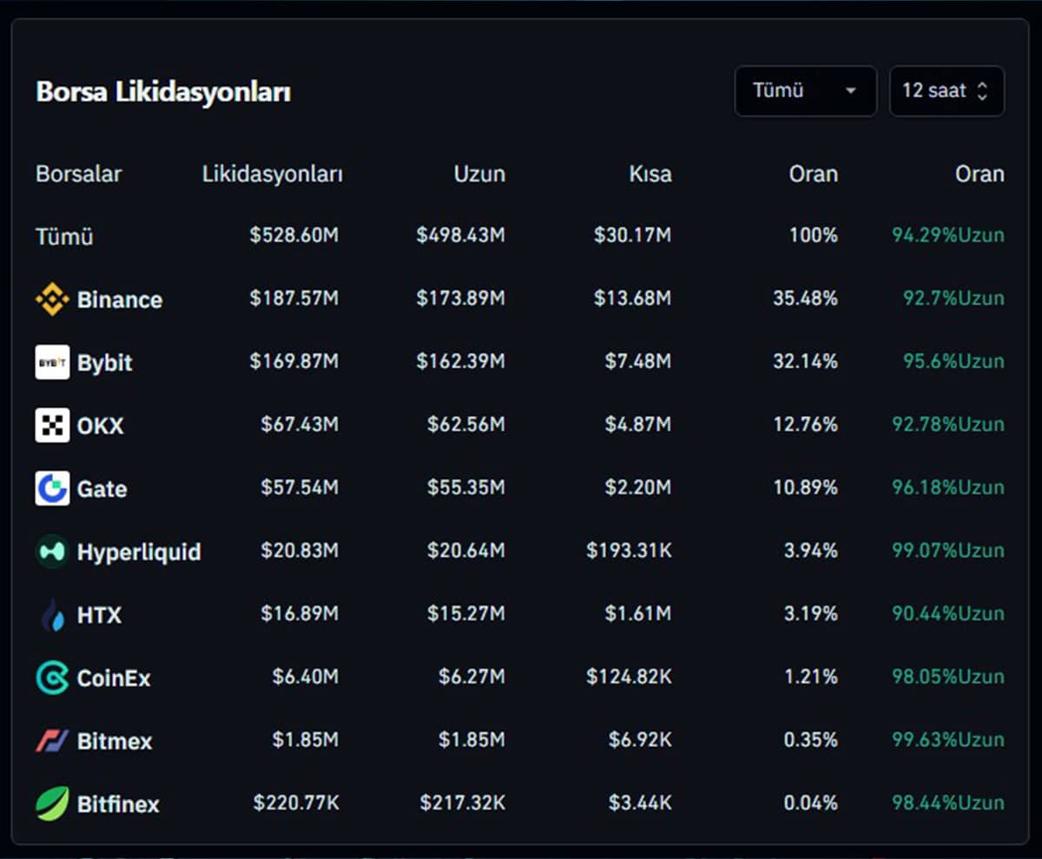Click CoinEx liquidations value $6.40M

306,677
